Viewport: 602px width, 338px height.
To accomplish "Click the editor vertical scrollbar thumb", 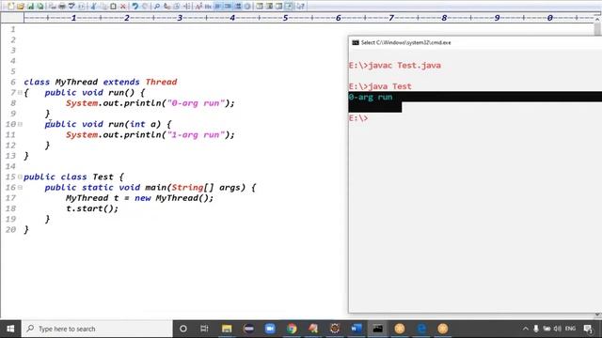I will (597, 29).
